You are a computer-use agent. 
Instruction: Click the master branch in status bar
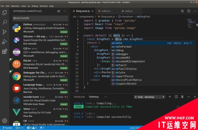click(7, 128)
